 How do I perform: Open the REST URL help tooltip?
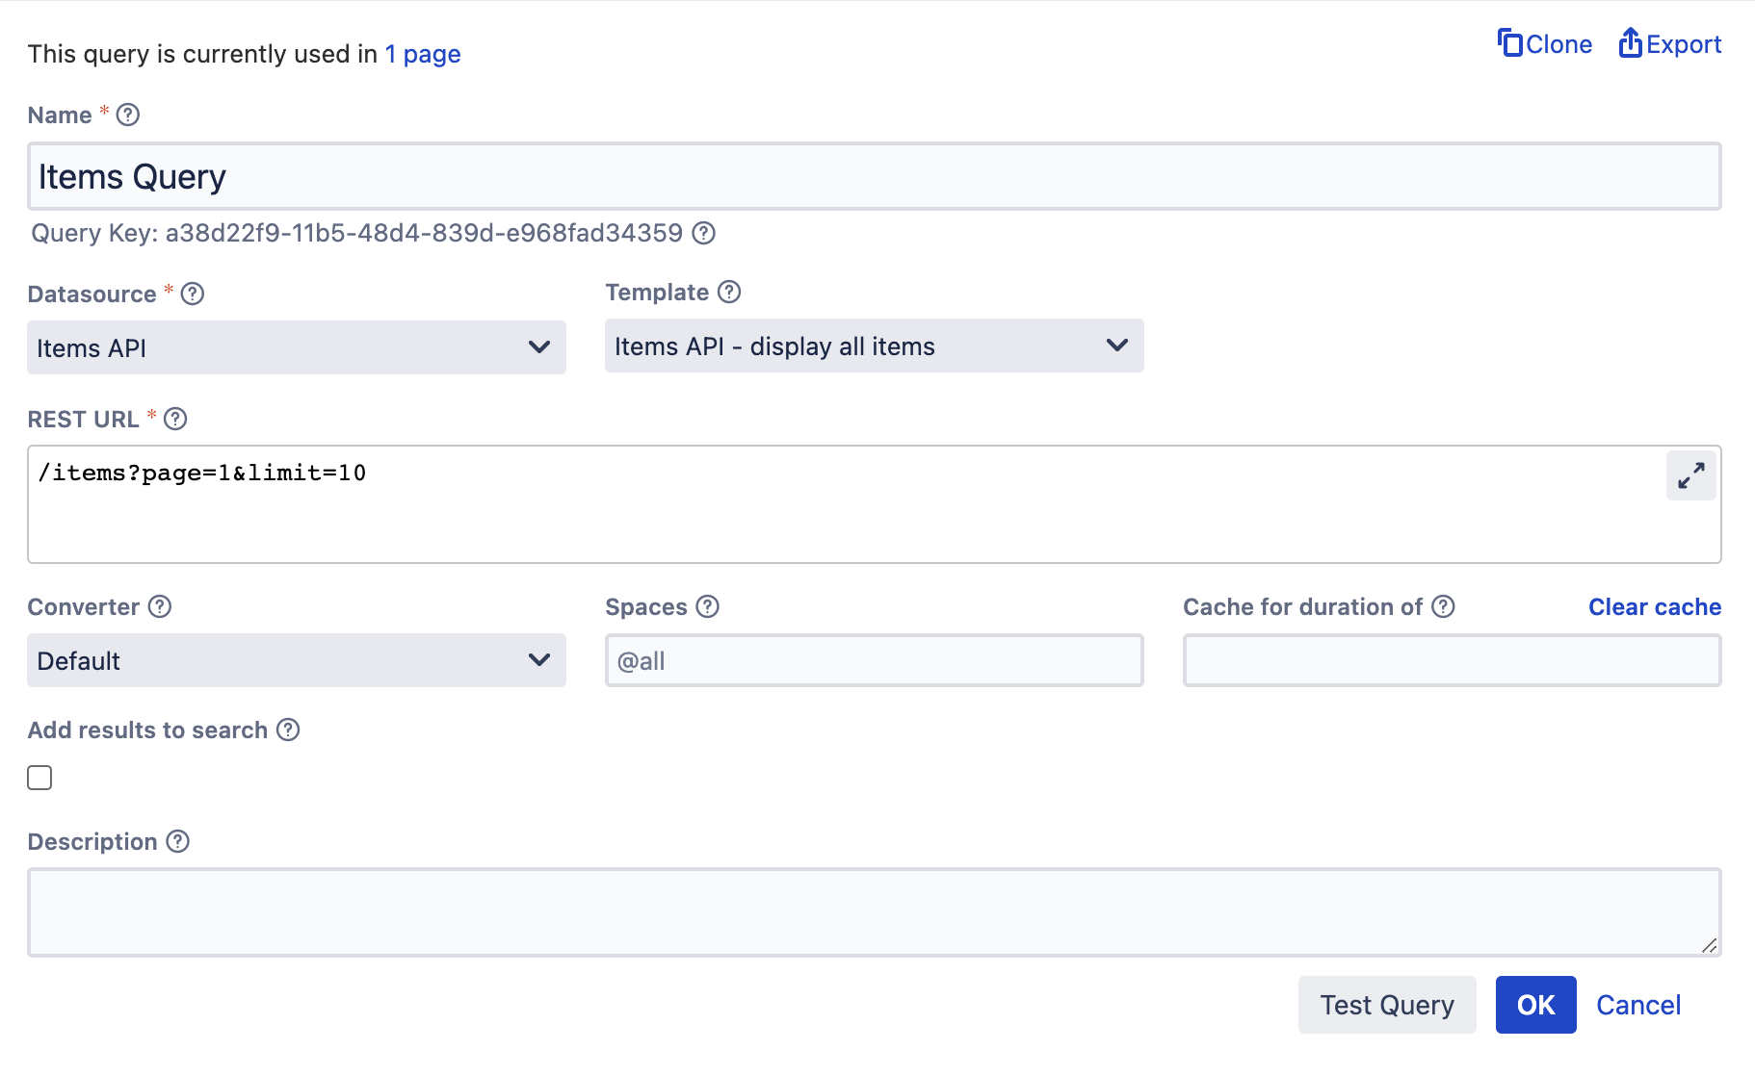coord(174,419)
